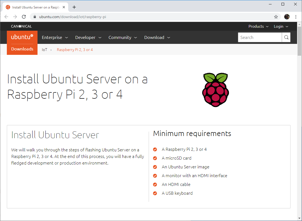The image size is (302, 221).
Task: Click the IoT breadcrumb link
Action: coord(44,50)
